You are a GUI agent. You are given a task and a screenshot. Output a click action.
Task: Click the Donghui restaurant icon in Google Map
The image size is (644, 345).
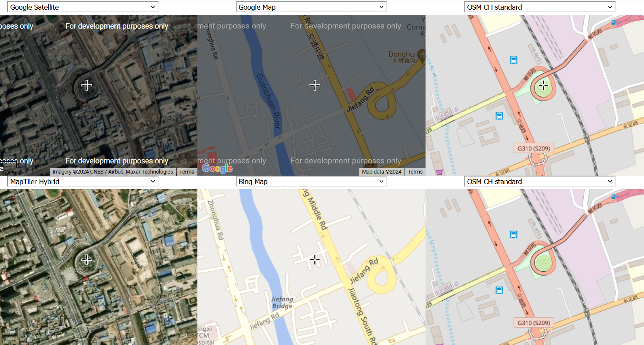coord(421,55)
